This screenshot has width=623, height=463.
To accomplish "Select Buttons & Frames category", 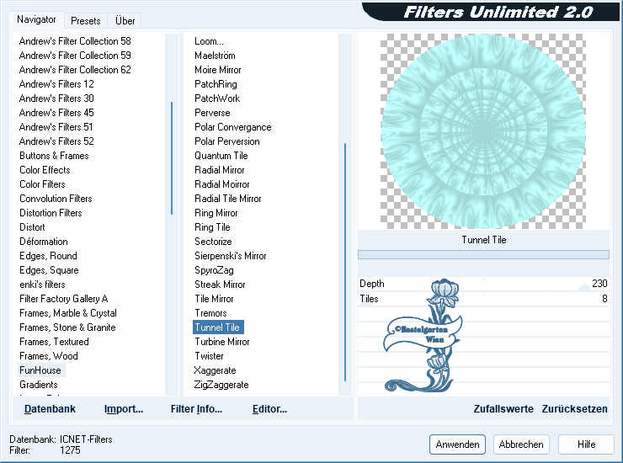I will point(54,156).
